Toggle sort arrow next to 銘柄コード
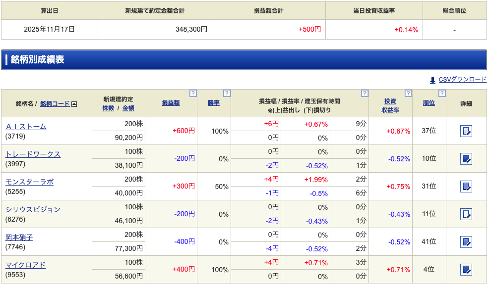488x284 pixels. pos(74,104)
